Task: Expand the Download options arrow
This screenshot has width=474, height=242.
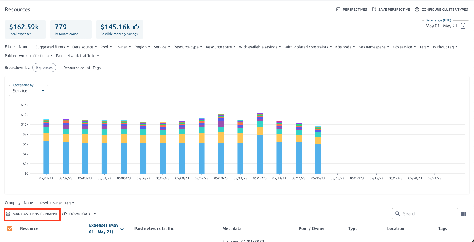Action: [95, 214]
